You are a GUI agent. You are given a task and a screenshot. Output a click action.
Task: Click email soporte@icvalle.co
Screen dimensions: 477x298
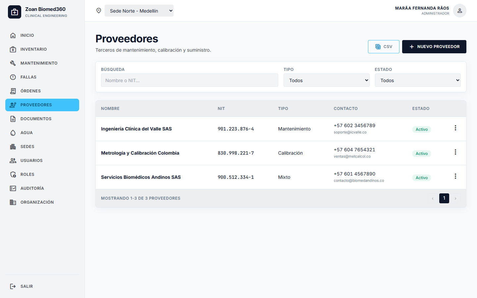[x=350, y=132]
